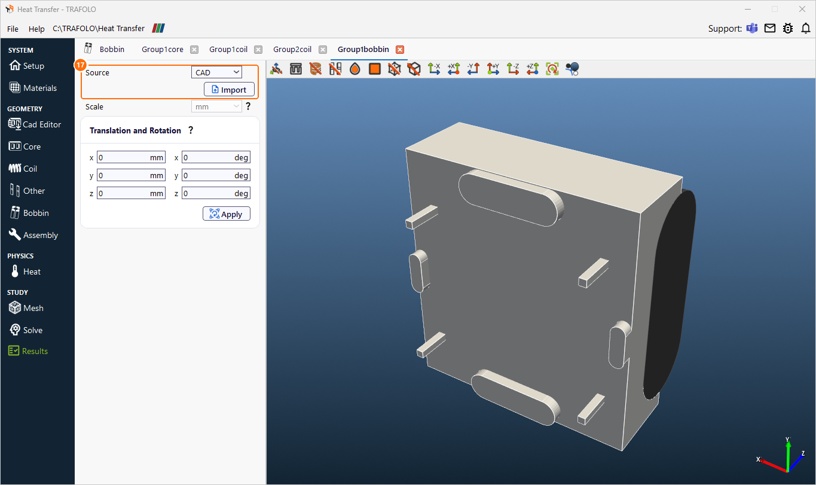Apply the translation and rotation
This screenshot has width=816, height=485.
pyautogui.click(x=227, y=213)
